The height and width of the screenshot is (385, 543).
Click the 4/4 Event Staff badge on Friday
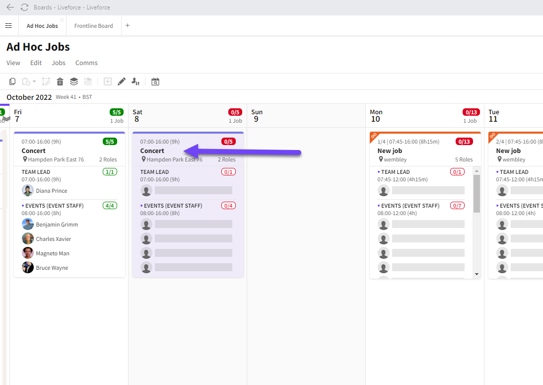[x=110, y=206]
